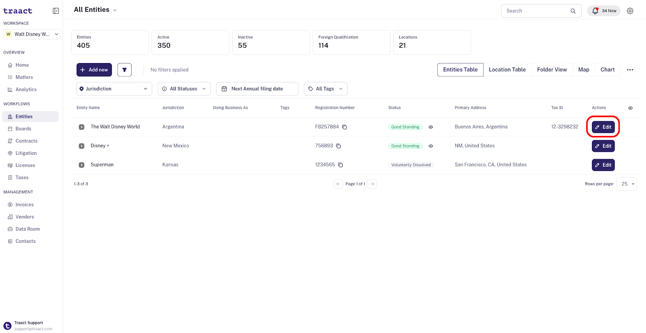Open Analytics in sidebar
Image resolution: width=646 pixels, height=333 pixels.
tap(30, 89)
